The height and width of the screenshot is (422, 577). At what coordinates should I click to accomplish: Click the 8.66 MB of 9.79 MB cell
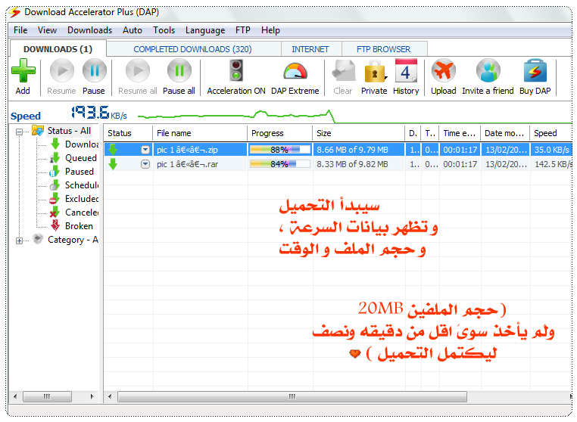(359, 150)
